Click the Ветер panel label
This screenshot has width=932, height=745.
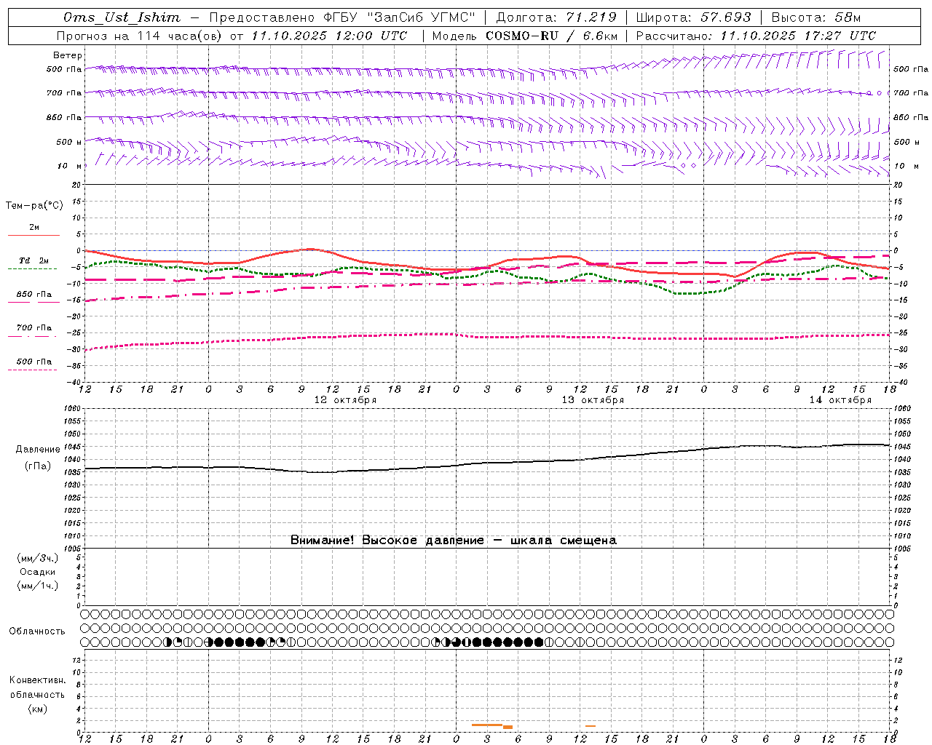coord(68,55)
